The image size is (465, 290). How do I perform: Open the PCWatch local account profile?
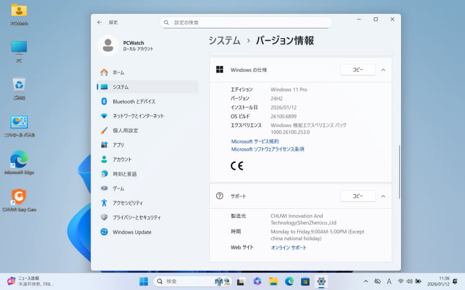[x=126, y=46]
